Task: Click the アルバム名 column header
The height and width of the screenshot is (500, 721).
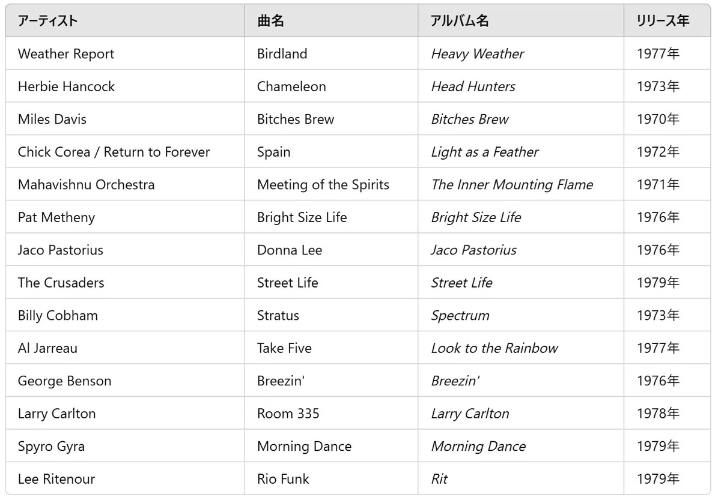Action: click(x=521, y=21)
